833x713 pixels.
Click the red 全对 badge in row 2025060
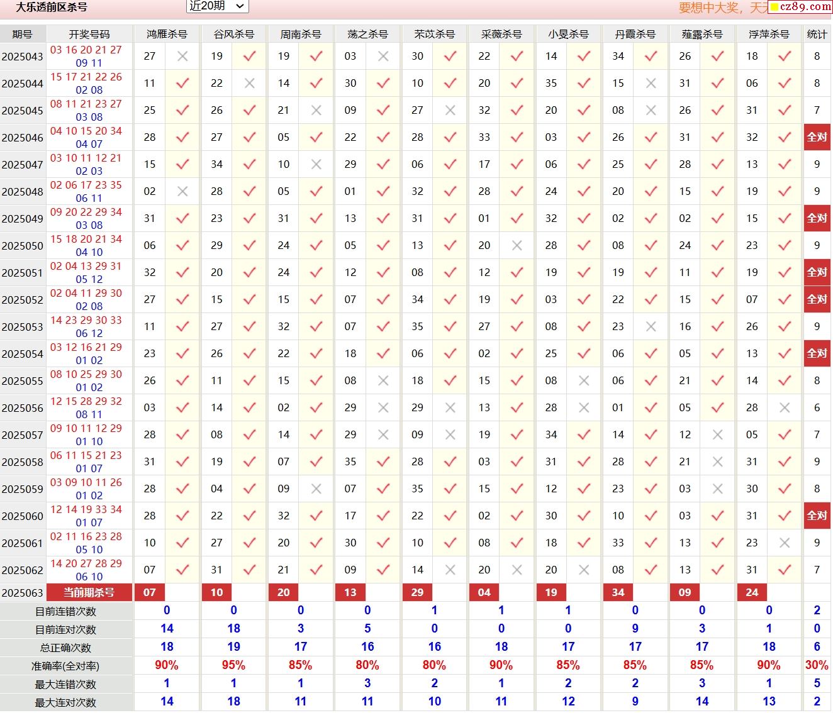pos(817,516)
